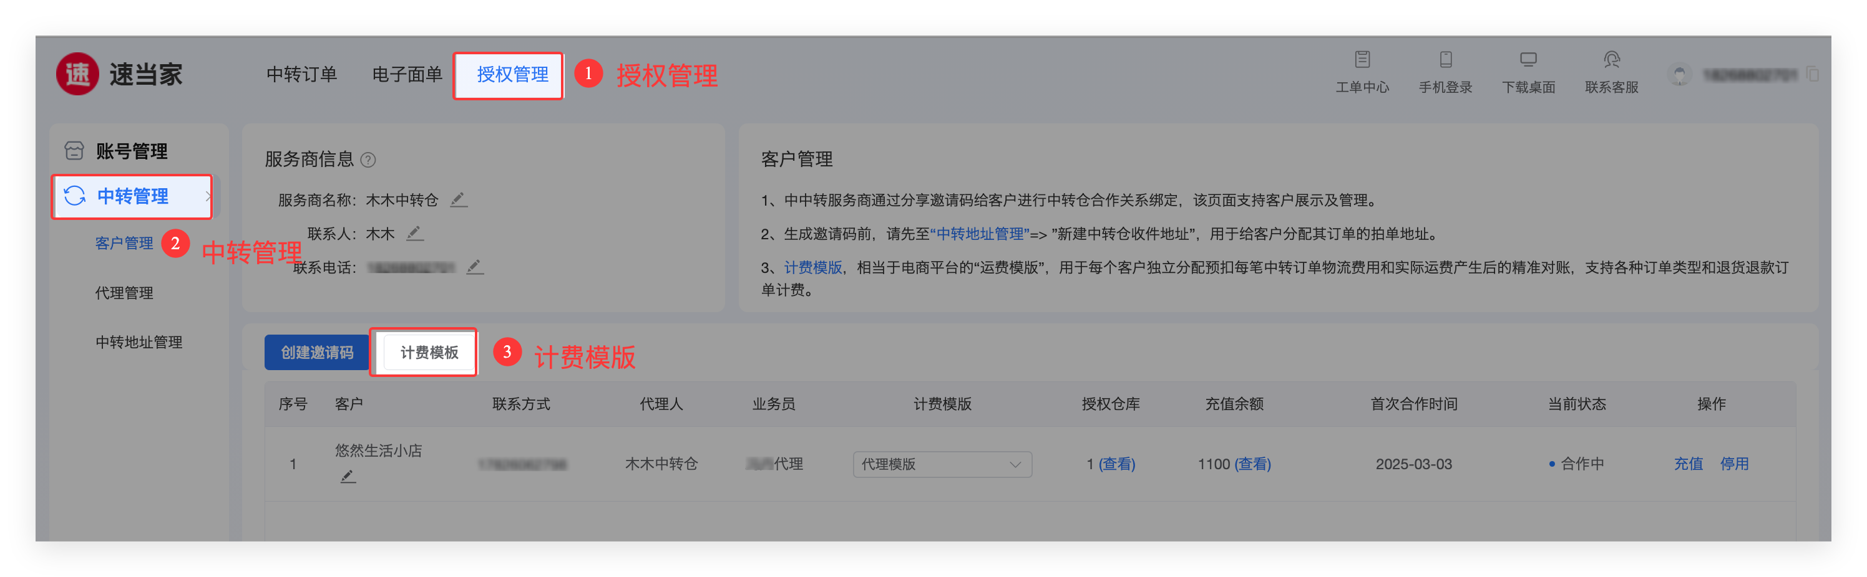The image size is (1867, 577).
Task: Open the 工单中心 work order icon
Action: (x=1362, y=60)
